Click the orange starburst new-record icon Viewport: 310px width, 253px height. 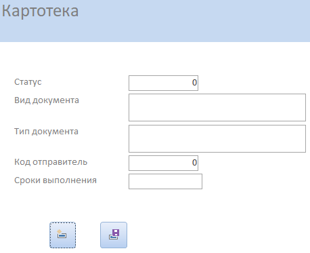point(59,232)
